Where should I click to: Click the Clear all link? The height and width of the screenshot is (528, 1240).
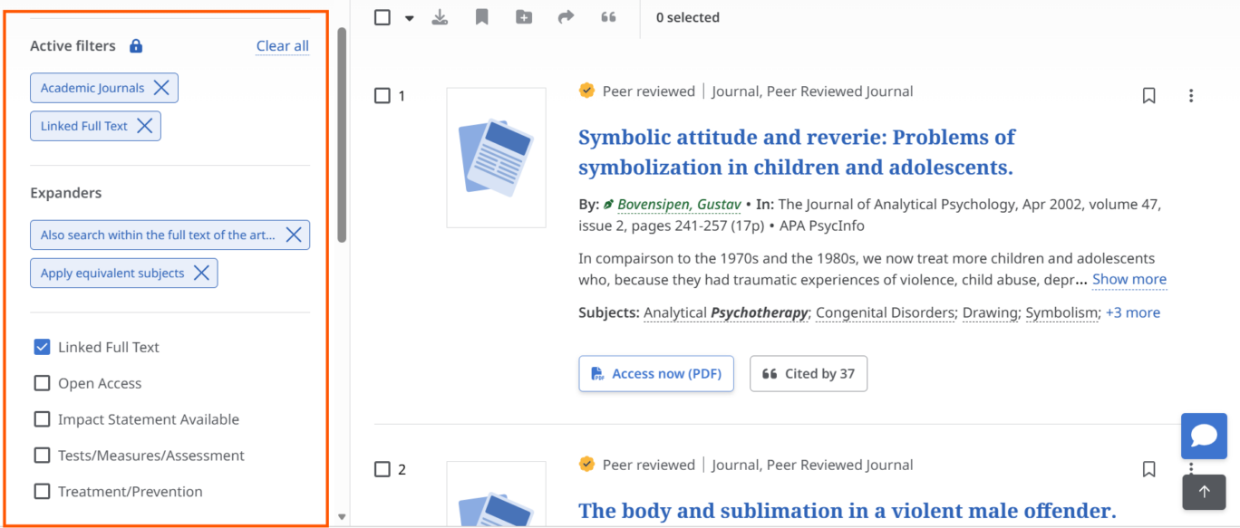coord(283,46)
